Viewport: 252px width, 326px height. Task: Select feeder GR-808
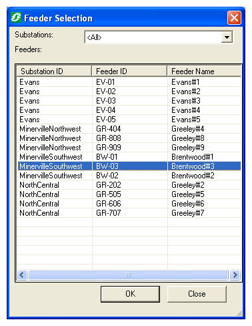[x=109, y=138]
